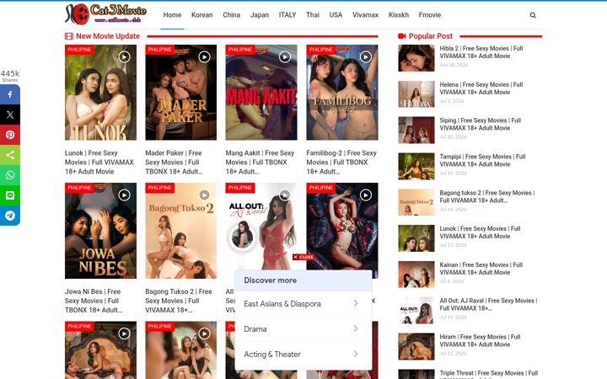
Task: Open the green generic share icon
Action: click(10, 155)
